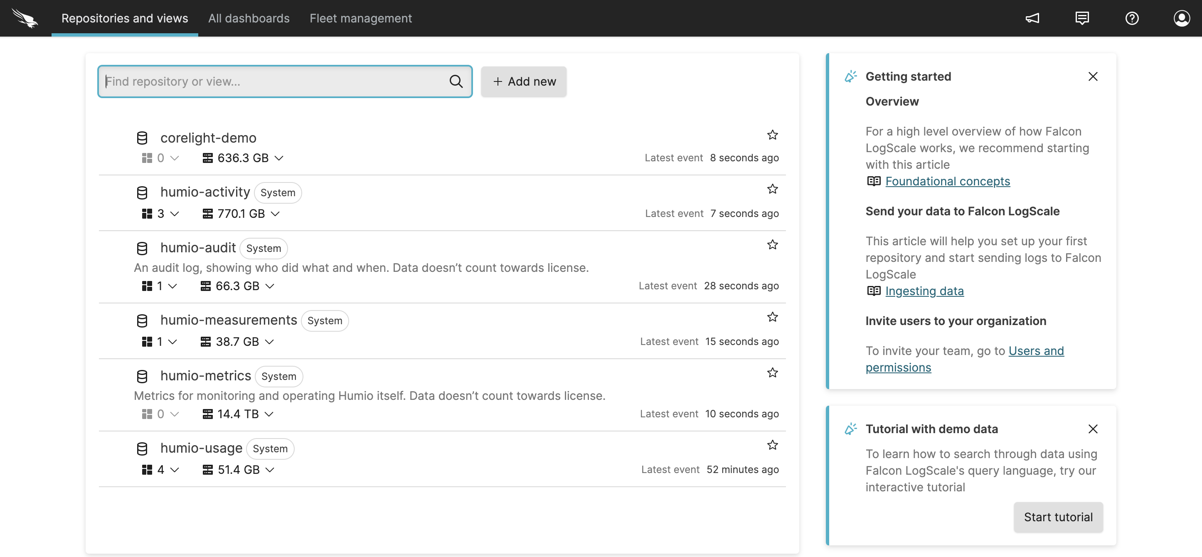Screen dimensions: 1202x557
Task: Switch to the All dashboards tab
Action: [249, 18]
